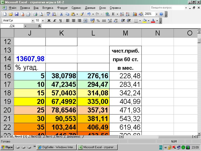Switch to sheet tab Лист2 (3)

pyautogui.click(x=36, y=137)
